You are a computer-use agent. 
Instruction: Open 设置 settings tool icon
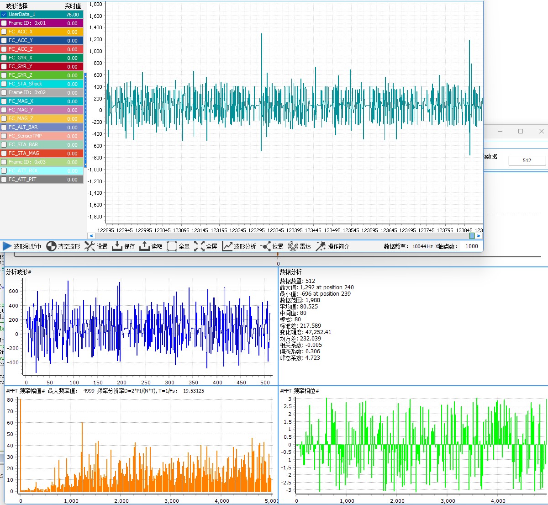pyautogui.click(x=90, y=246)
